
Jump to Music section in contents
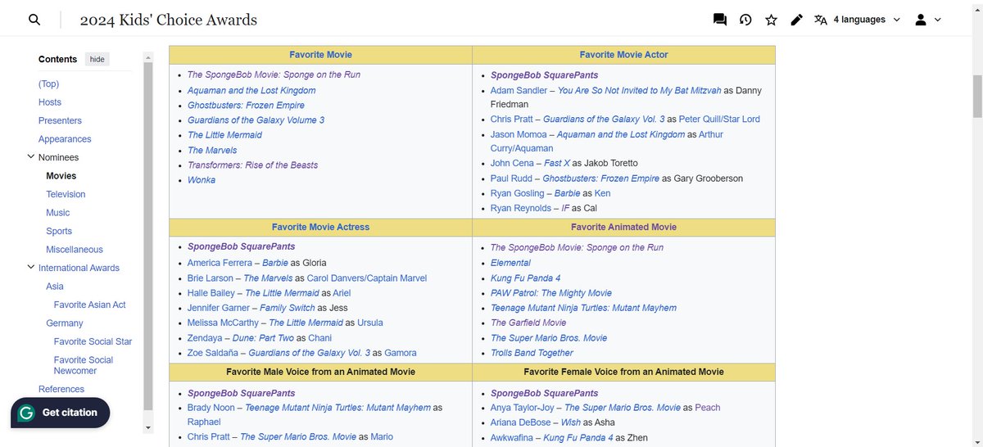(58, 213)
